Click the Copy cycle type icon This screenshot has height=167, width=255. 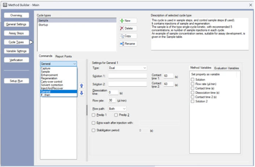(122, 36)
